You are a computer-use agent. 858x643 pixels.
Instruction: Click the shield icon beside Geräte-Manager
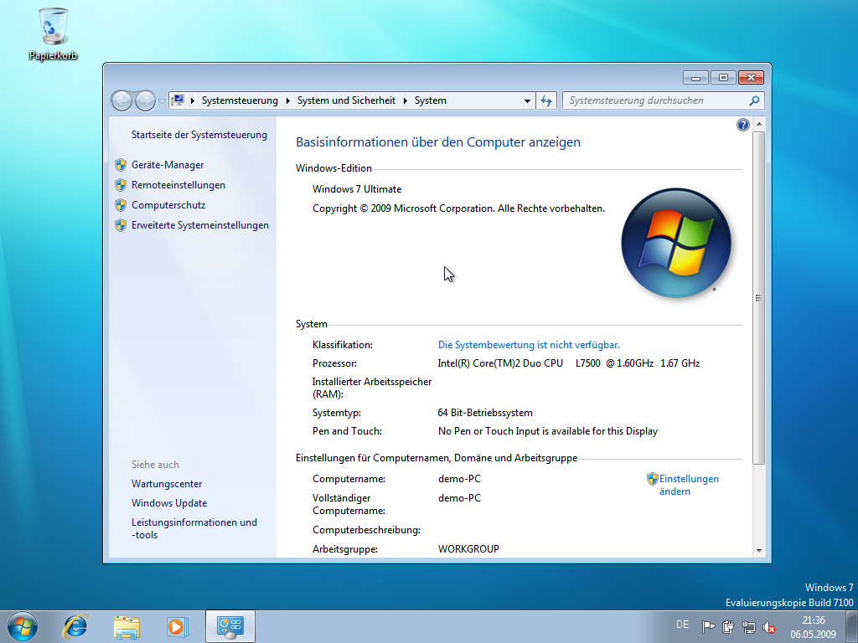(121, 165)
